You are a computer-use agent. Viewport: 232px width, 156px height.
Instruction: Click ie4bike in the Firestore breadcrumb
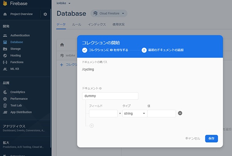point(70,56)
